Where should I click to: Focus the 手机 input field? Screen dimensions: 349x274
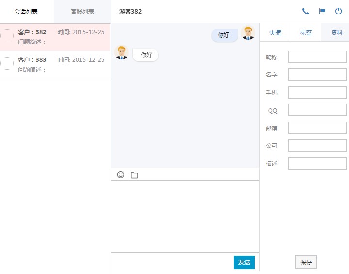[x=317, y=92]
